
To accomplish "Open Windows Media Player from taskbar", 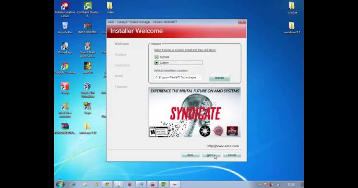I will (x=96, y=184).
